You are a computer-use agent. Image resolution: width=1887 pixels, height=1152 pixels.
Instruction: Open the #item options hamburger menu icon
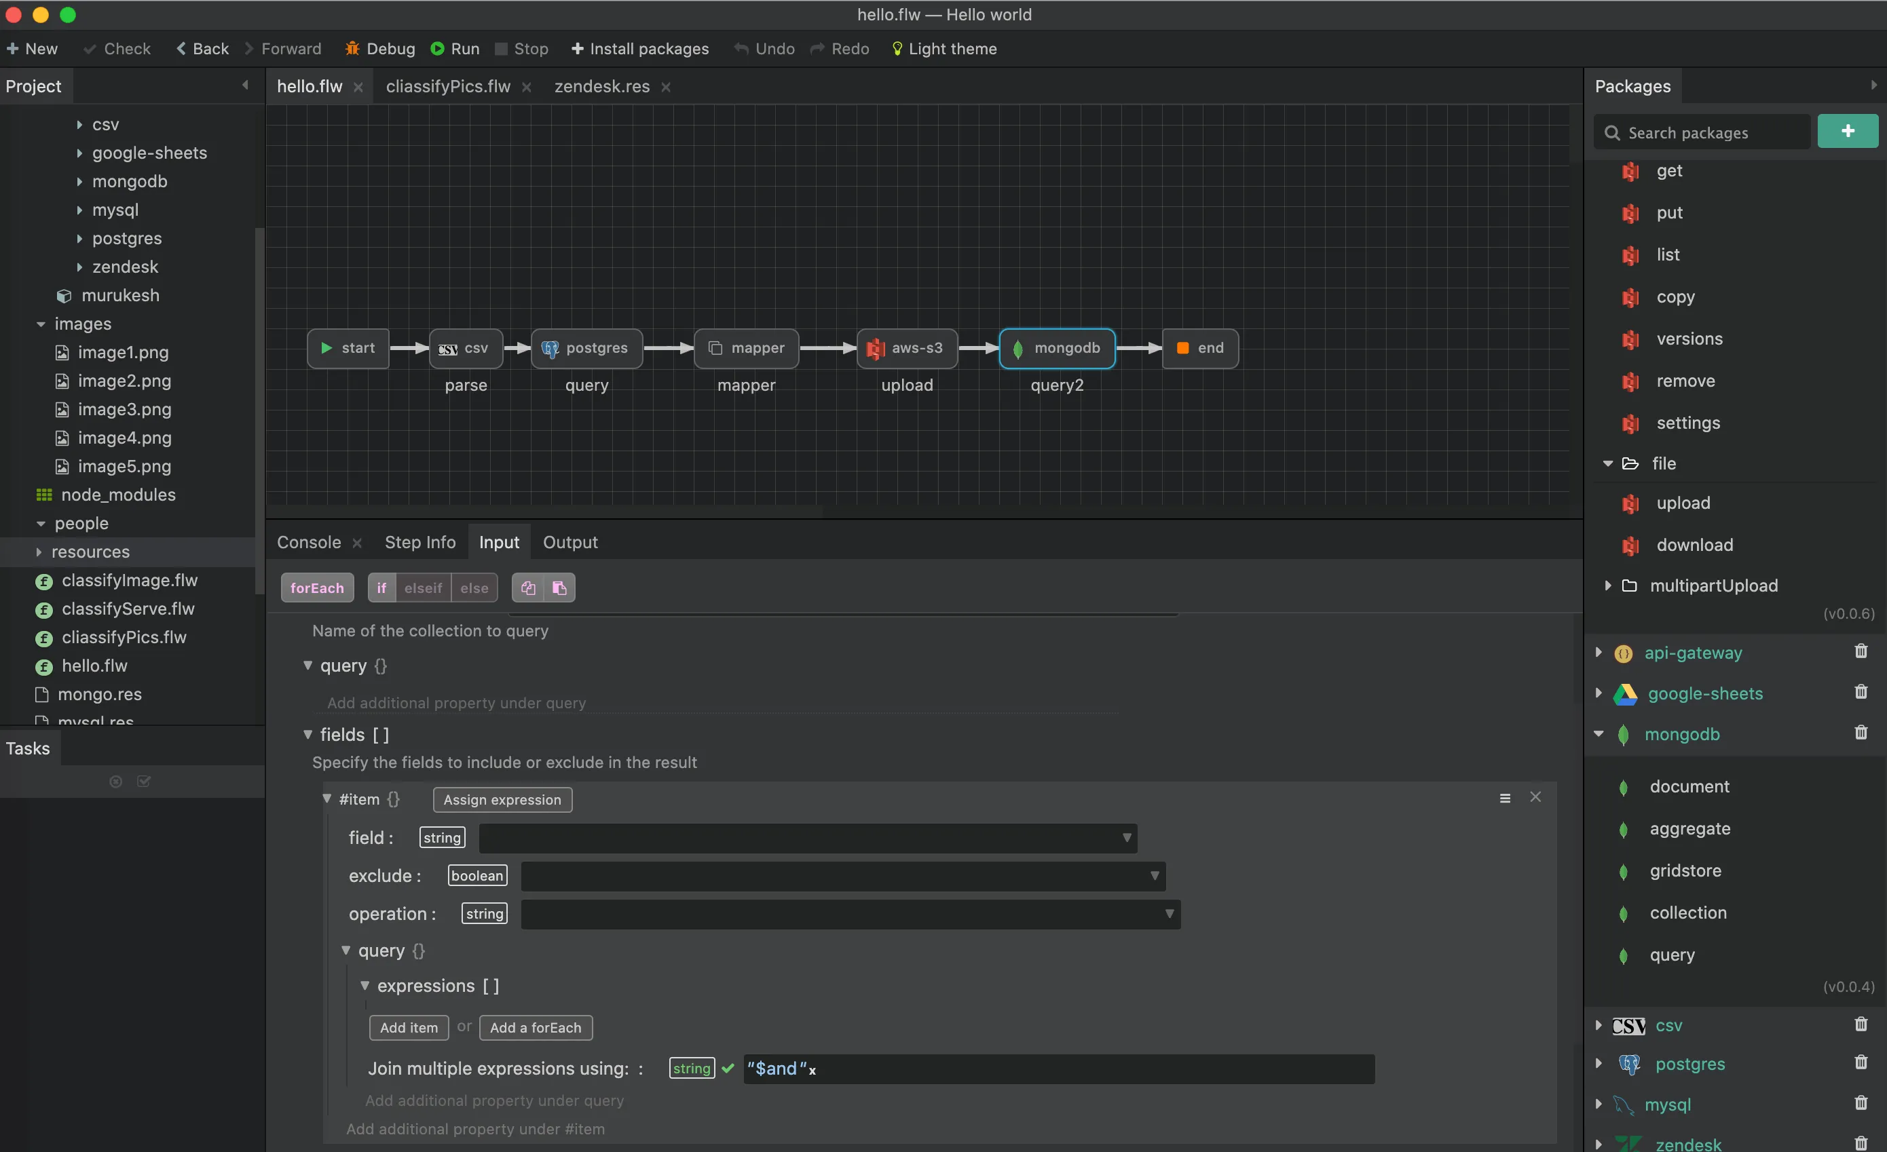click(1504, 799)
